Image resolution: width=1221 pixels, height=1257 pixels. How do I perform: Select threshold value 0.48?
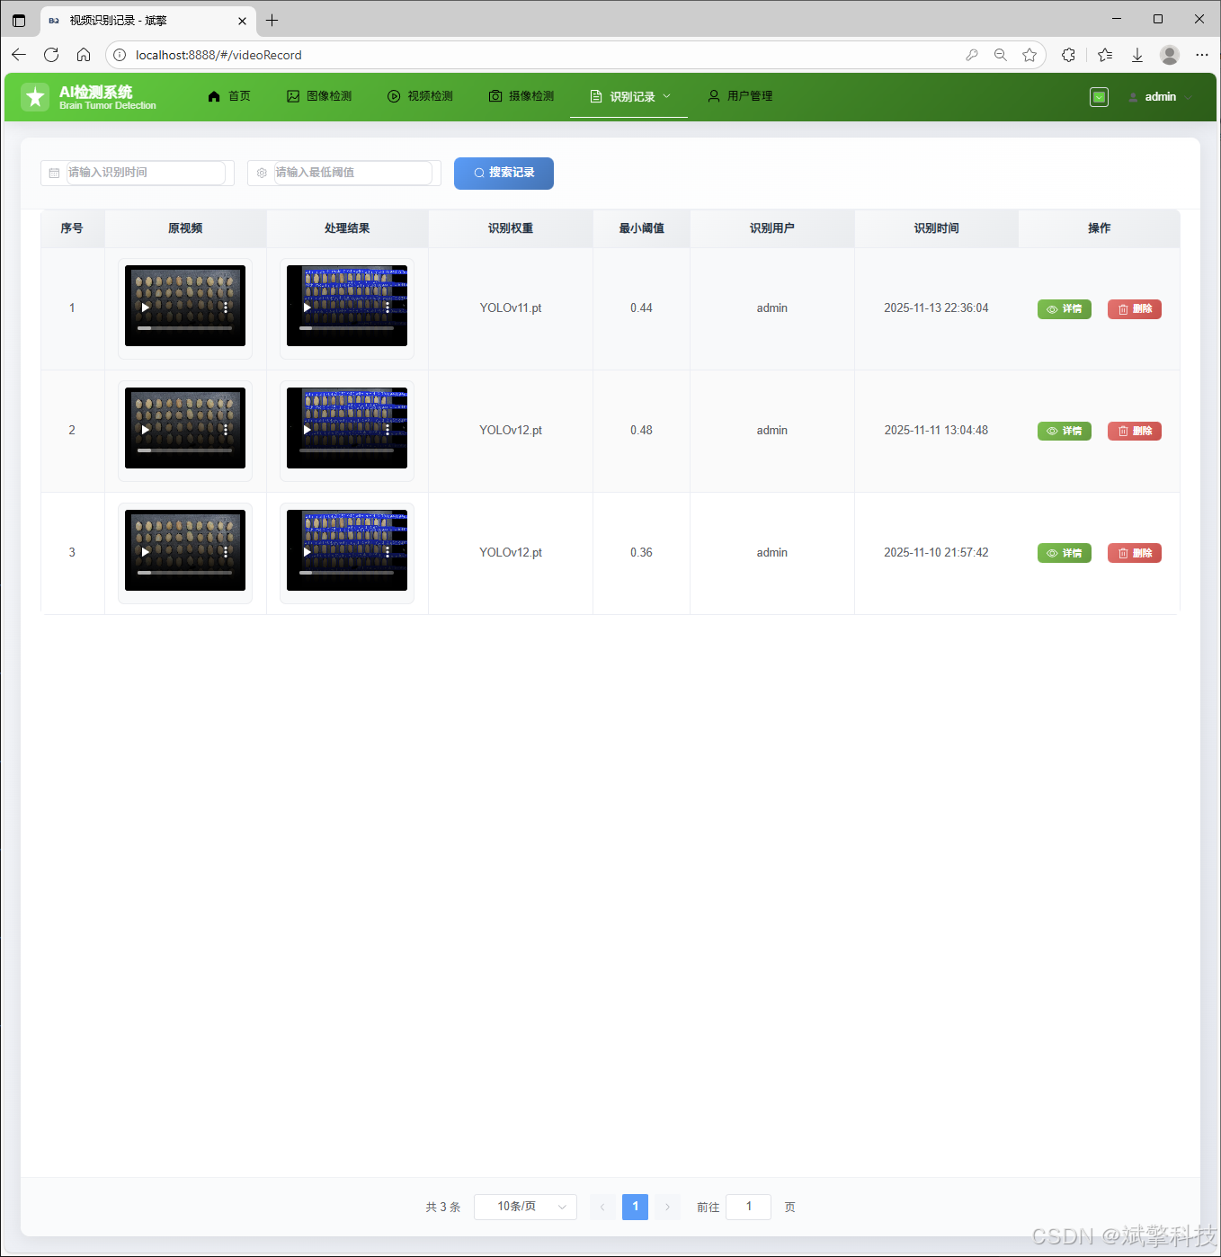(x=641, y=431)
